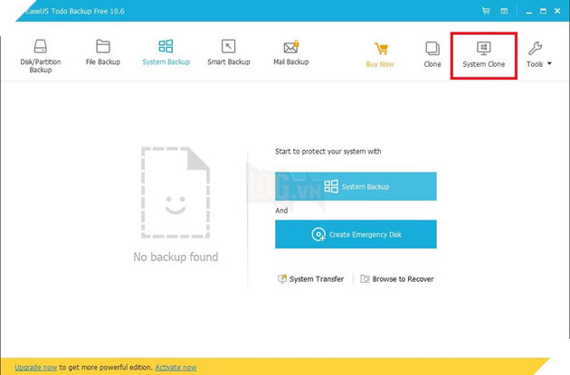Screen dimensions: 570x375
Task: Open System Backup from top toolbar
Action: [166, 52]
